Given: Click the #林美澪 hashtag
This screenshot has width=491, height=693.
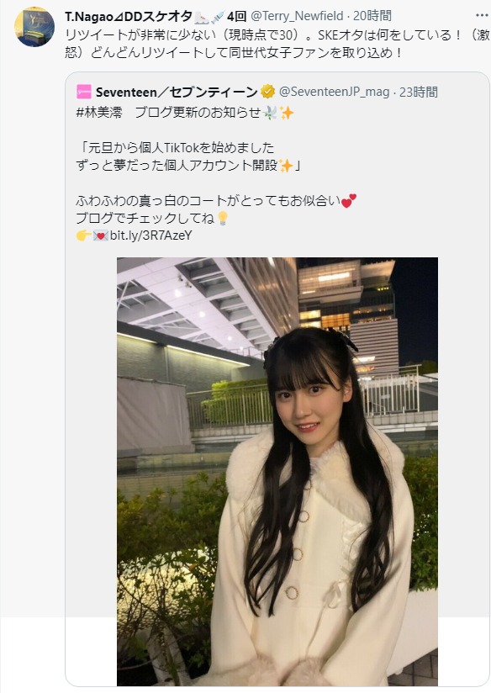Looking at the screenshot, I should click(x=99, y=113).
